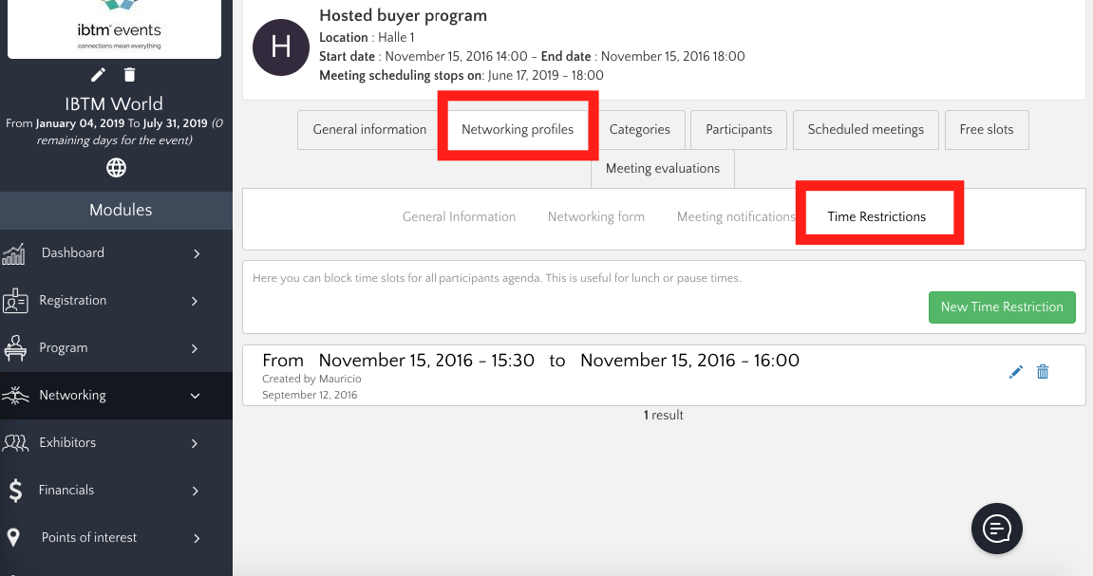Collapse the Networking module
This screenshot has width=1093, height=576.
click(196, 396)
